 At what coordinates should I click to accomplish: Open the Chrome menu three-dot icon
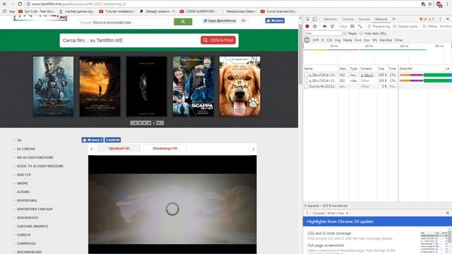click(x=448, y=4)
